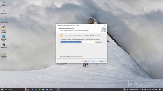Close the setup window
Screen dimensions: 163x91
click(x=104, y=25)
